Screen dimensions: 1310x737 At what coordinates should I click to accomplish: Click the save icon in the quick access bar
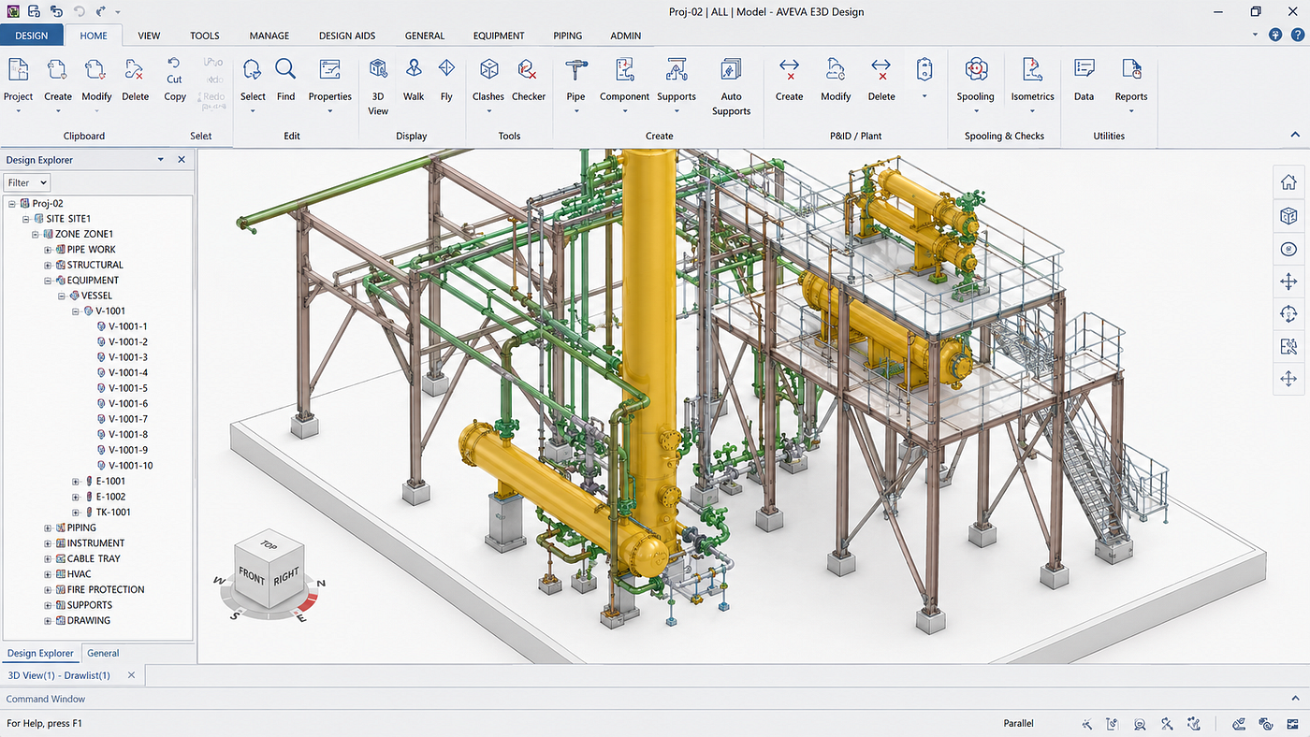pos(34,11)
